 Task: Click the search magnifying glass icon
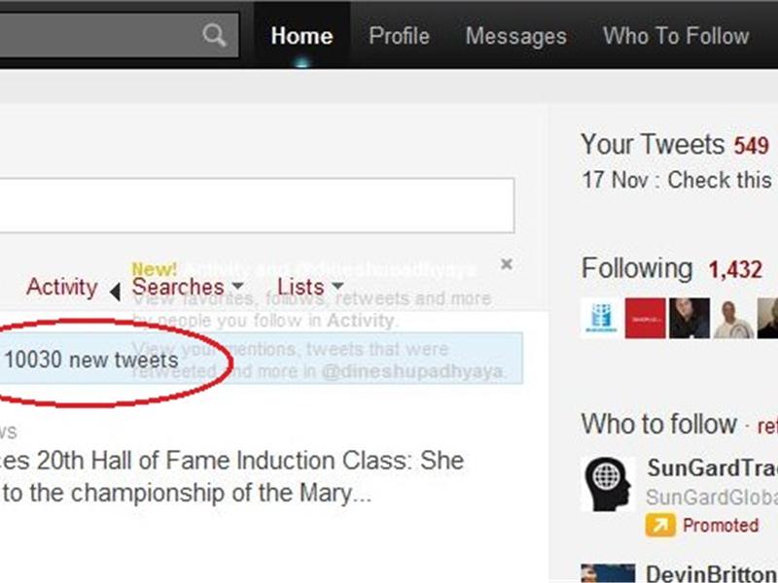[x=215, y=35]
